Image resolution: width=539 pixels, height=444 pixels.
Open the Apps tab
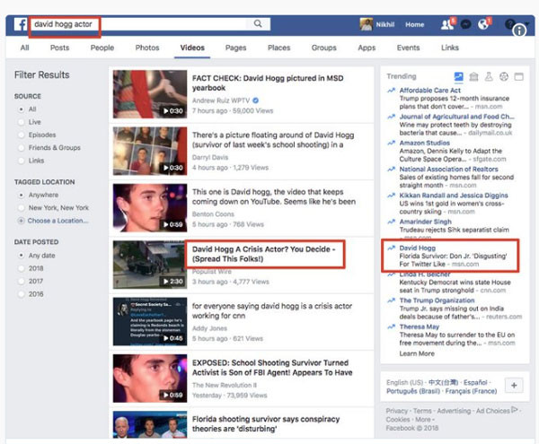(367, 48)
